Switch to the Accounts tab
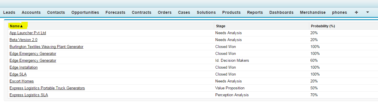The width and height of the screenshot is (378, 108). tap(31, 12)
